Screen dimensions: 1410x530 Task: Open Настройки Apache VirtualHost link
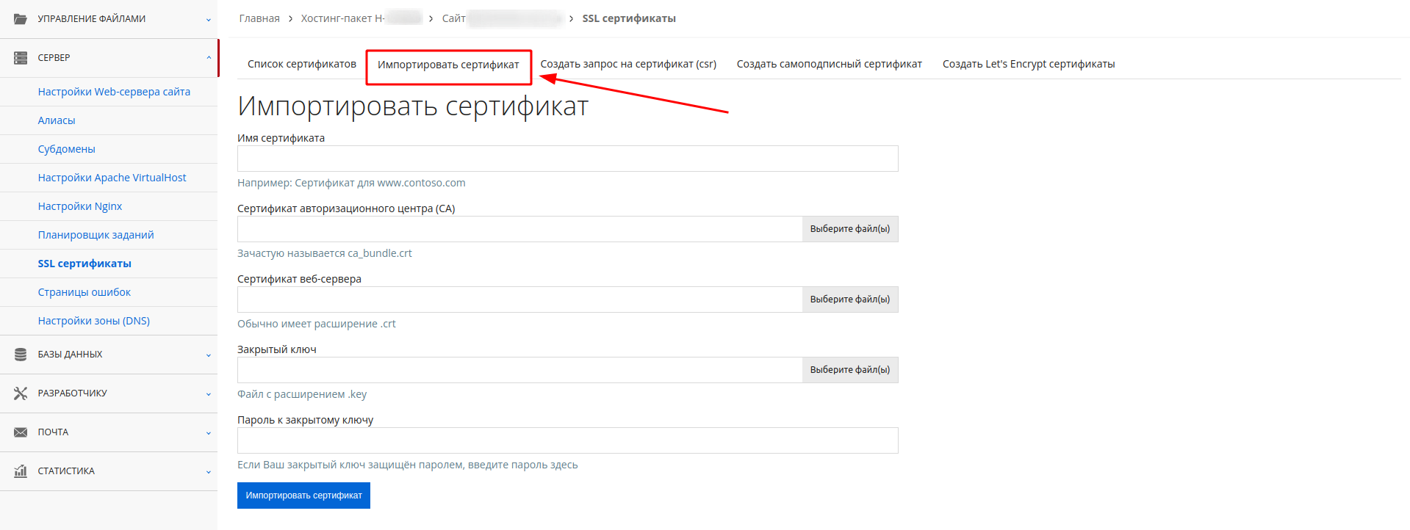click(112, 178)
